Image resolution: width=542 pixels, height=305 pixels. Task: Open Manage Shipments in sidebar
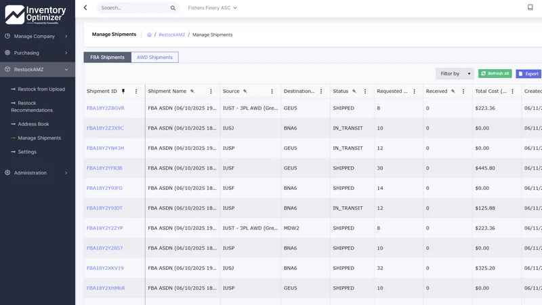tap(39, 138)
